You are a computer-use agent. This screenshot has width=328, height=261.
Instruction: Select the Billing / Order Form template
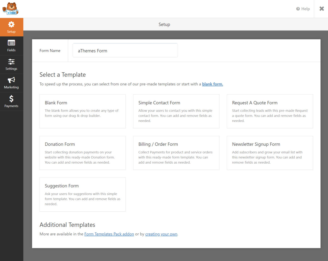pos(176,153)
